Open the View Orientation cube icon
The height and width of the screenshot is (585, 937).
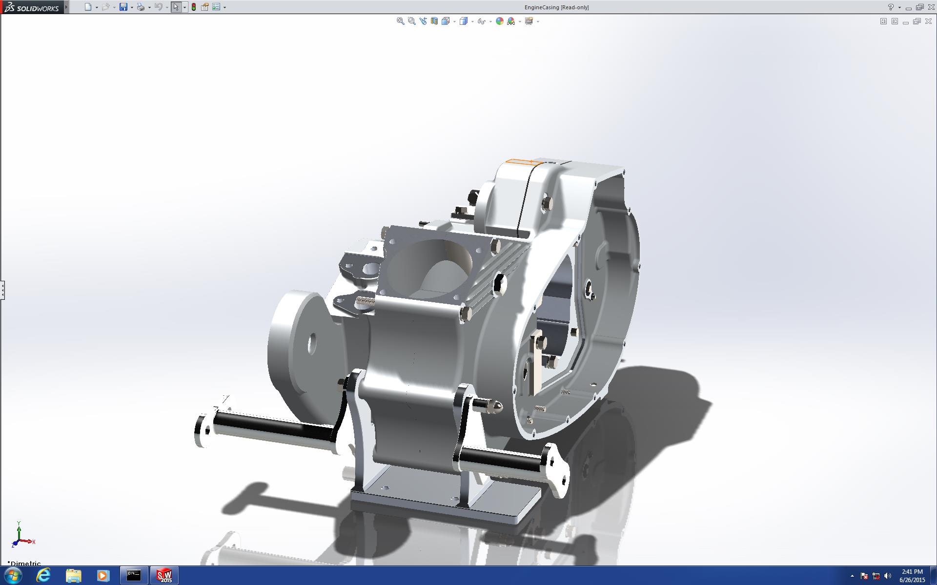445,21
